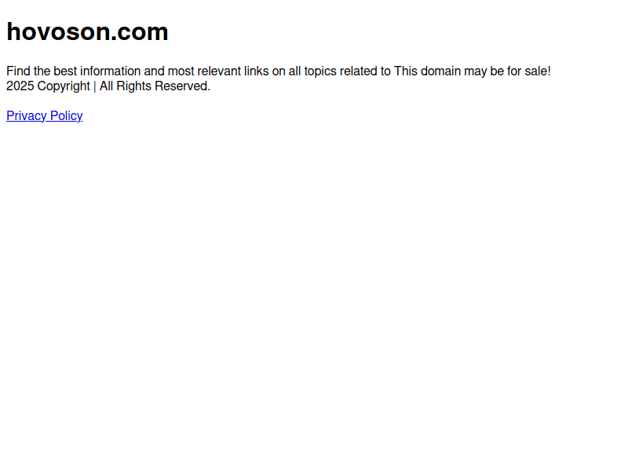
Task: Click the words 'all topics related to'
Action: tap(340, 71)
